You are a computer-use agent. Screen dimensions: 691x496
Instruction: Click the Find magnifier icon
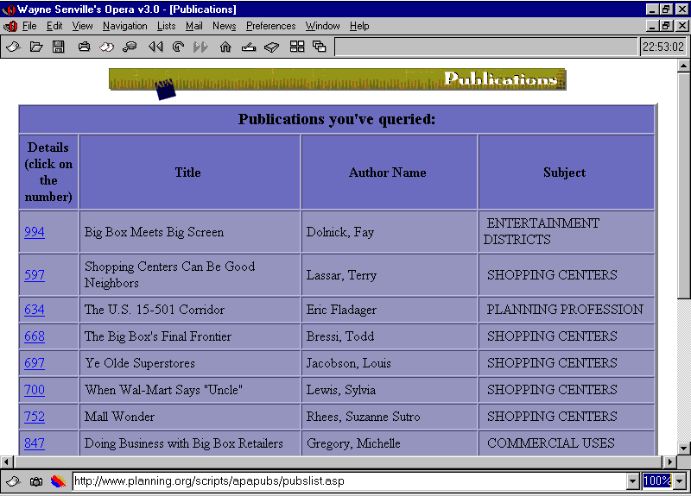130,47
